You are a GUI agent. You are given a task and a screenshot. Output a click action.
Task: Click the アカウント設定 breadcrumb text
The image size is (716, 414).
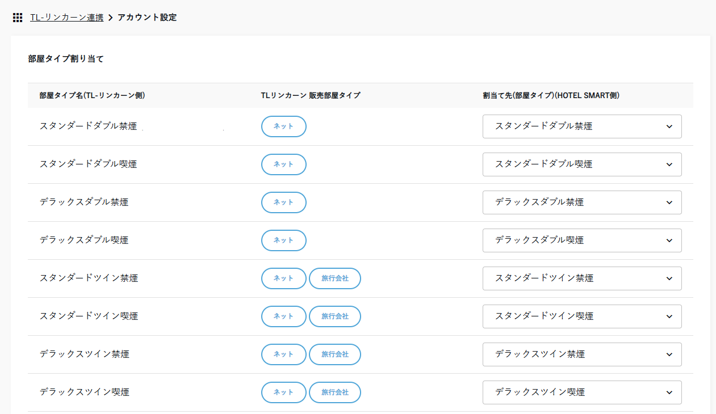146,18
